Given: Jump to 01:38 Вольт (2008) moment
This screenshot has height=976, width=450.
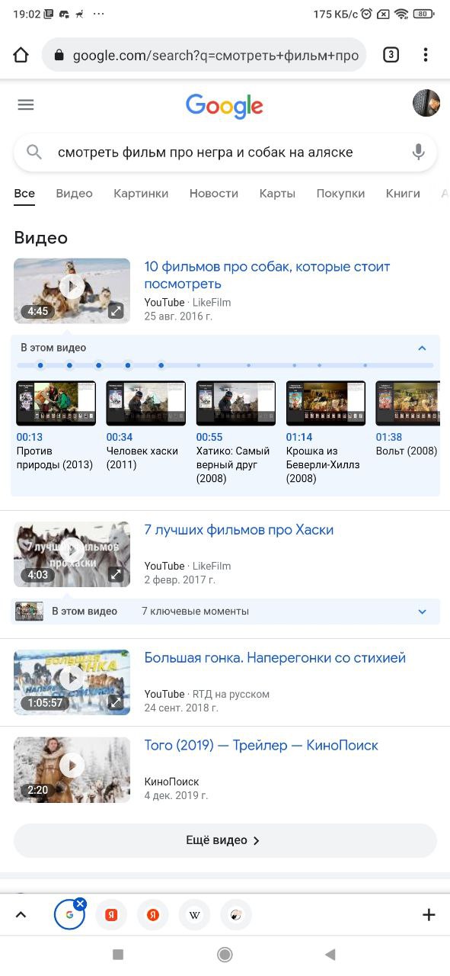Looking at the screenshot, I should click(x=408, y=419).
